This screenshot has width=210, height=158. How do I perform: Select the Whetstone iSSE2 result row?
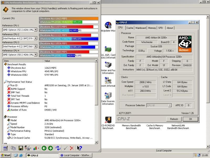coord(49,75)
